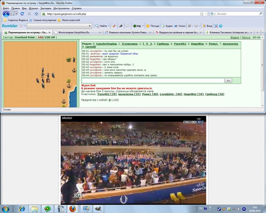266x213 pixels.
Task: Click the barrel on the island map
Action: point(48,80)
